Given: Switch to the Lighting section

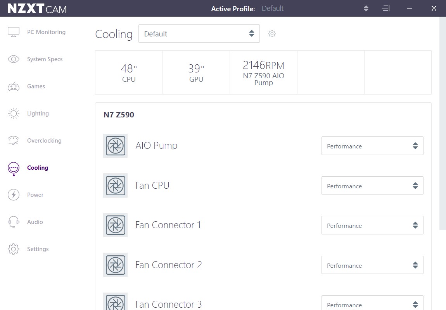Looking at the screenshot, I should click(x=38, y=114).
